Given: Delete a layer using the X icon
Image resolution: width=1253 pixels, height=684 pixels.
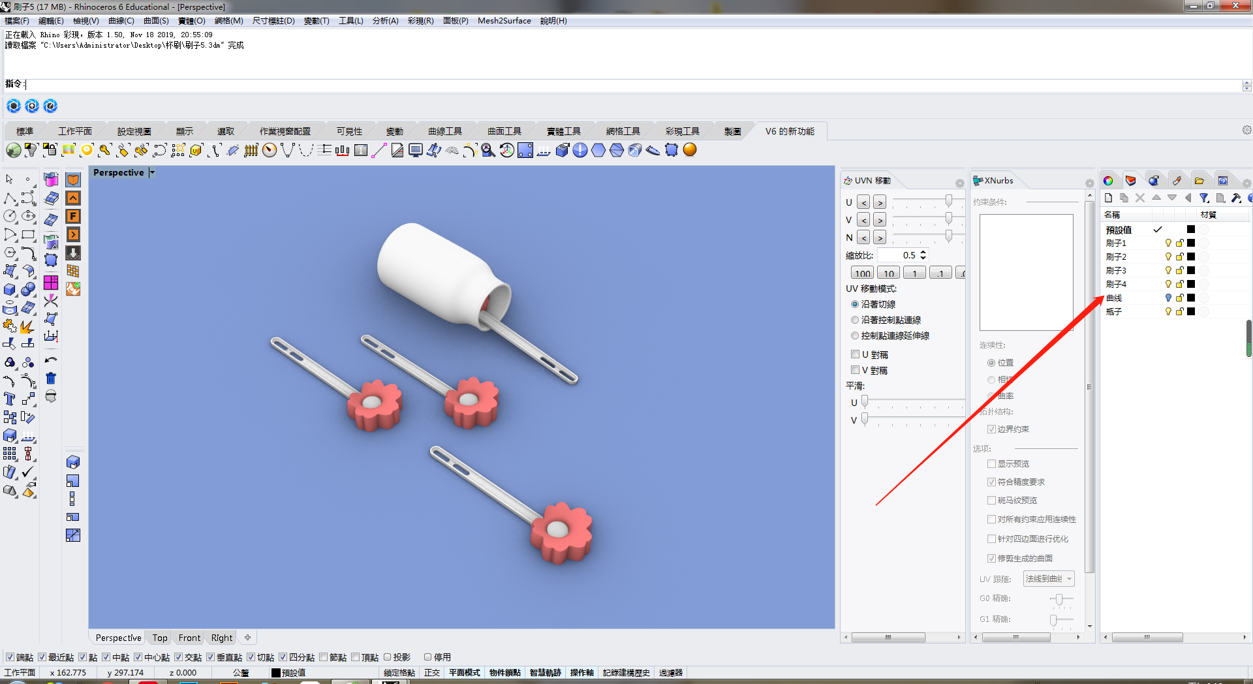Looking at the screenshot, I should click(1140, 198).
